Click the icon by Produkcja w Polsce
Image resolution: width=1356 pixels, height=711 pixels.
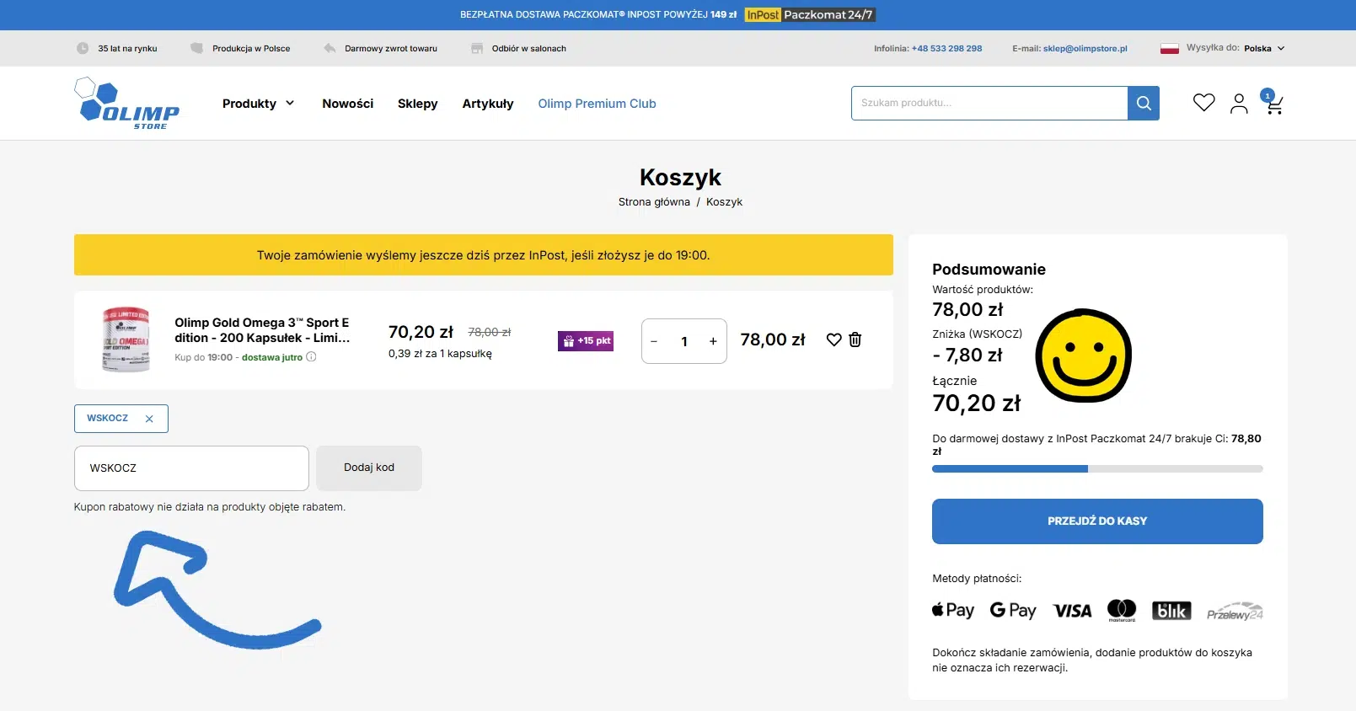click(197, 48)
